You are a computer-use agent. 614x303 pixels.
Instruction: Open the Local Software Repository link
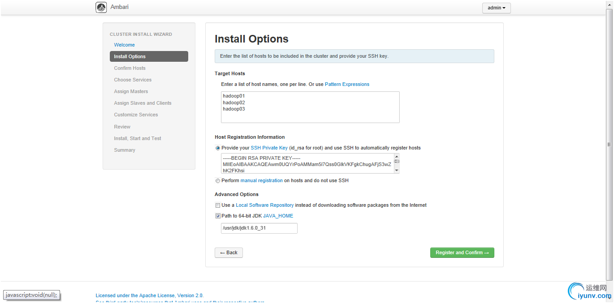pos(264,205)
